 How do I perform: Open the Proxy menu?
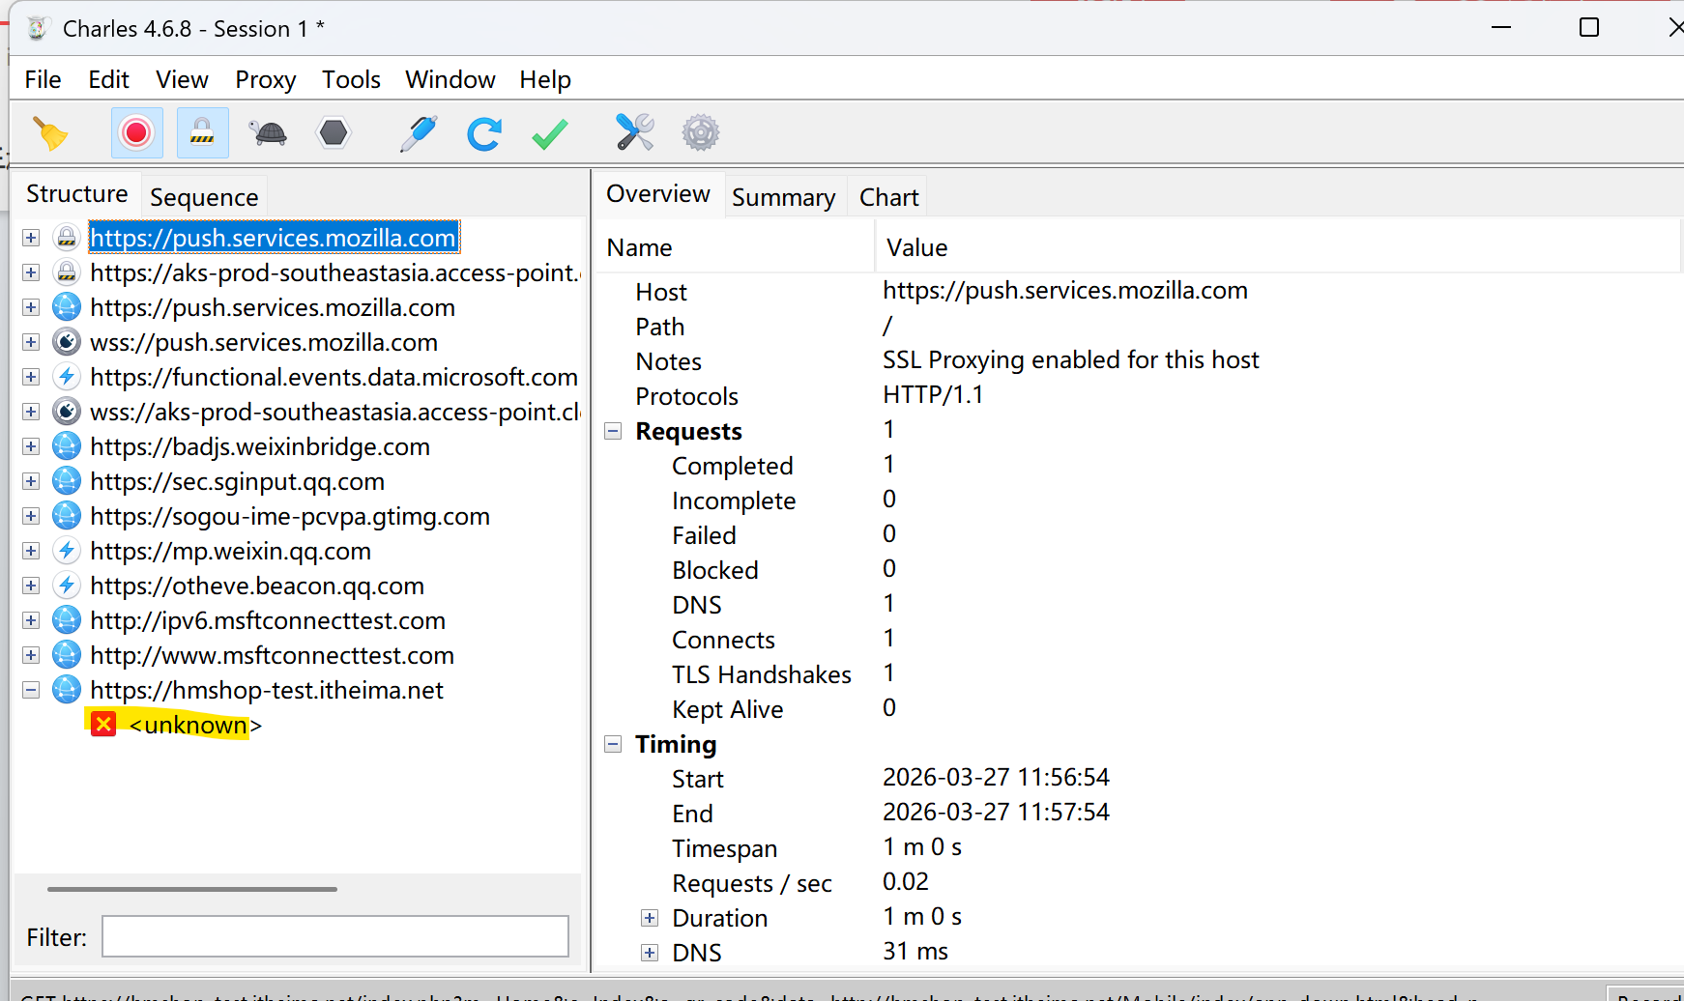click(x=265, y=79)
